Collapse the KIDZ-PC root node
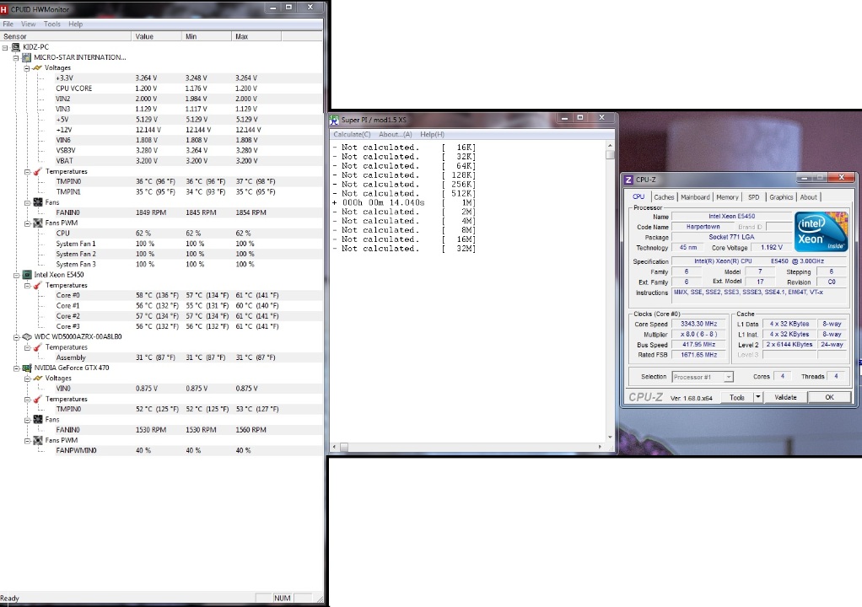 (x=5, y=47)
